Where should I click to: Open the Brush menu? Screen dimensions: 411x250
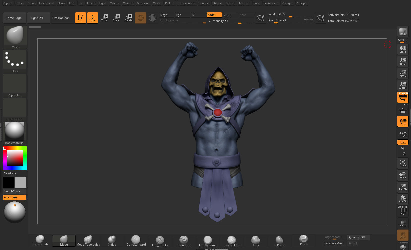point(19,3)
